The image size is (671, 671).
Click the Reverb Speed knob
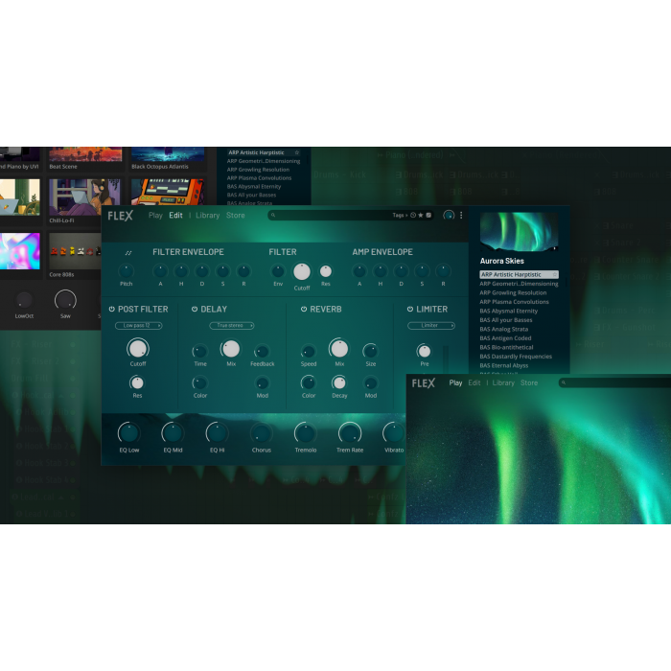pos(308,352)
